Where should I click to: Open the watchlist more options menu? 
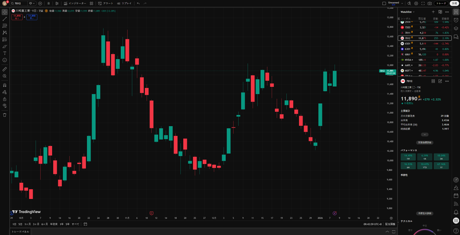(x=447, y=12)
